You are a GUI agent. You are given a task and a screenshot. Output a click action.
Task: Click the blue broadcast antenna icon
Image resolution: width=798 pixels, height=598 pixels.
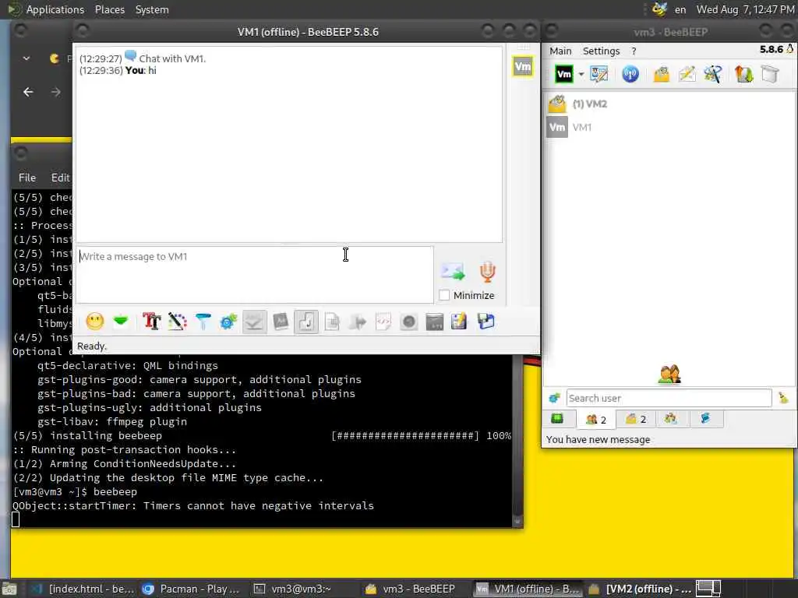coord(630,74)
